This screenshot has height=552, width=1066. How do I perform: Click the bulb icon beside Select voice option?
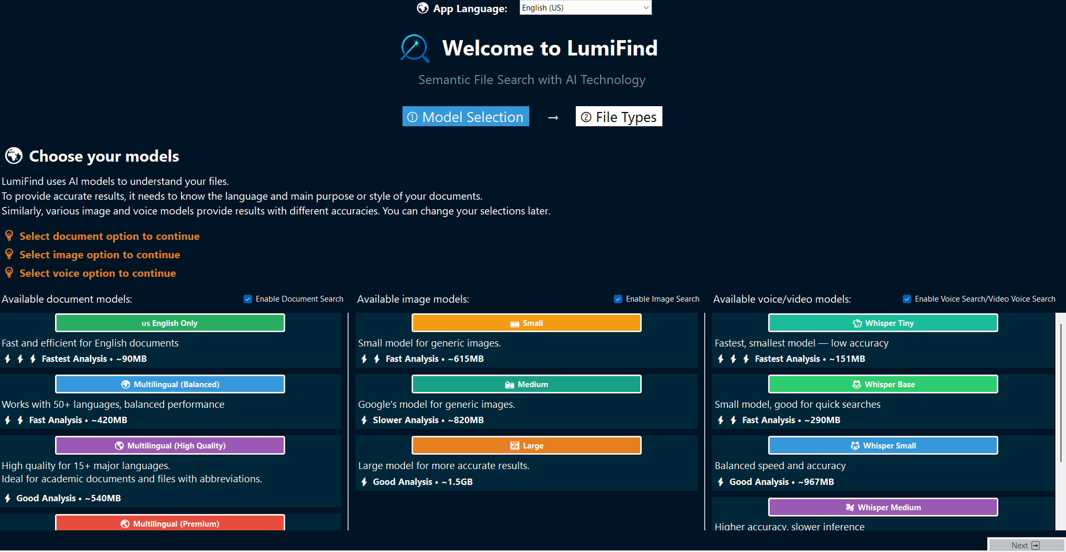click(x=9, y=273)
